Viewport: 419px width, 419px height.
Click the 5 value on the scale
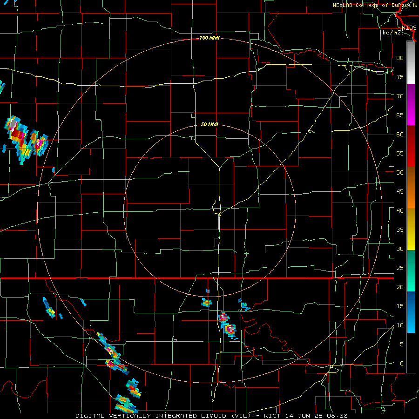click(x=402, y=345)
